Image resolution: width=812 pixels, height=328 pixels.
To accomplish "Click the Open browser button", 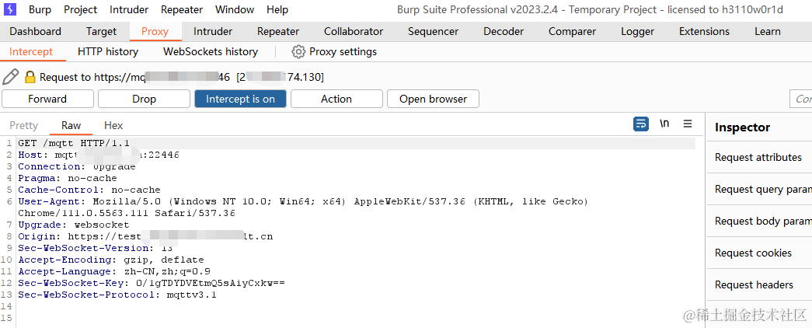I will tap(433, 99).
